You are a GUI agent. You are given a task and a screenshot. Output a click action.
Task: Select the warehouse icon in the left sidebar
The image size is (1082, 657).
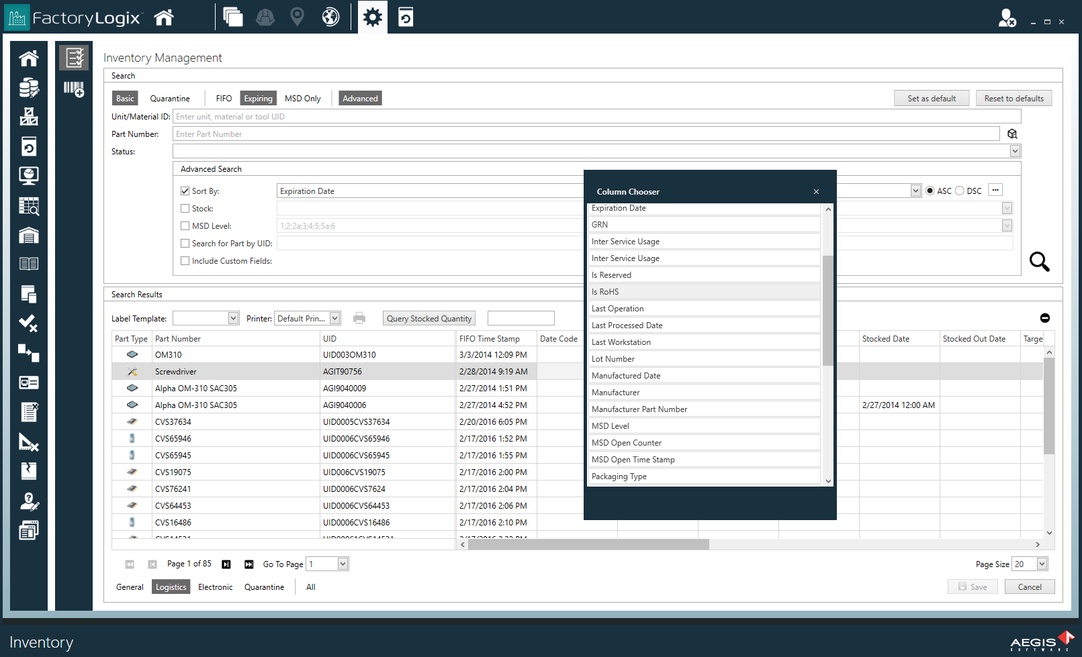click(28, 235)
